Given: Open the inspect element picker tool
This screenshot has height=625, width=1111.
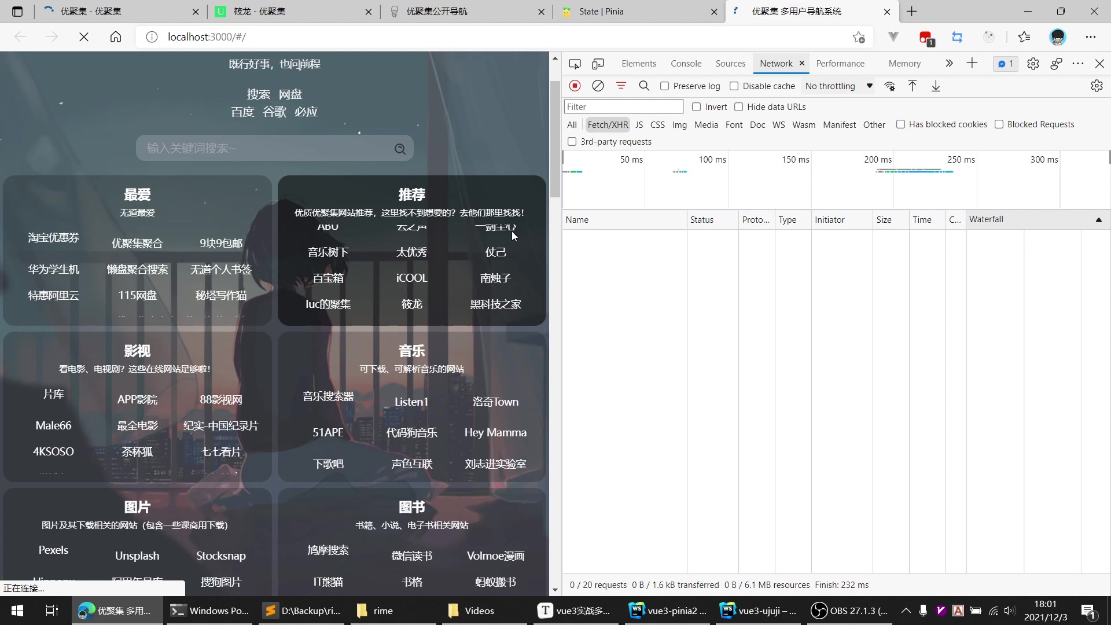Looking at the screenshot, I should point(575,64).
